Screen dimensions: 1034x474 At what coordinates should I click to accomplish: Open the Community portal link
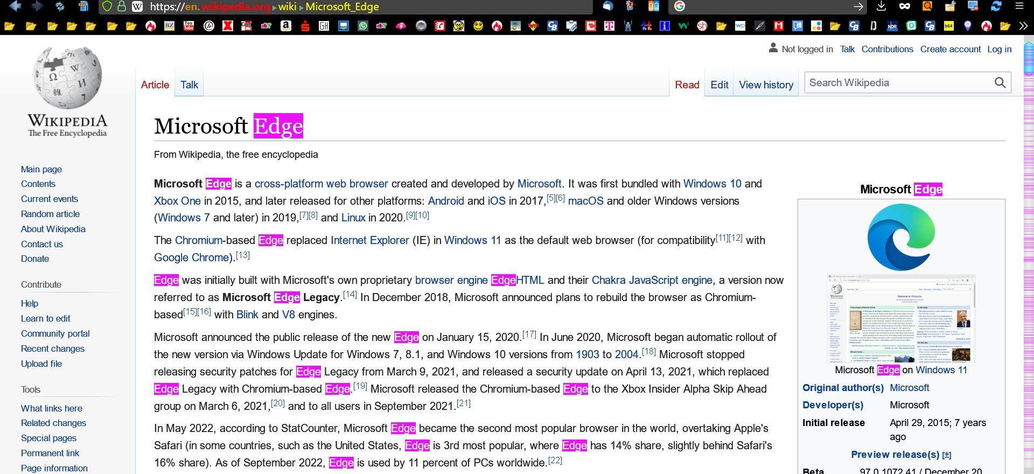55,333
